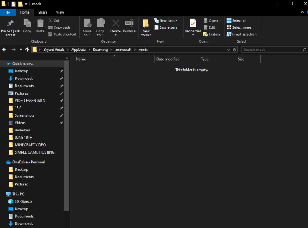Open the recent locations dropdown
The height and width of the screenshot is (228, 308).
[x=21, y=50]
